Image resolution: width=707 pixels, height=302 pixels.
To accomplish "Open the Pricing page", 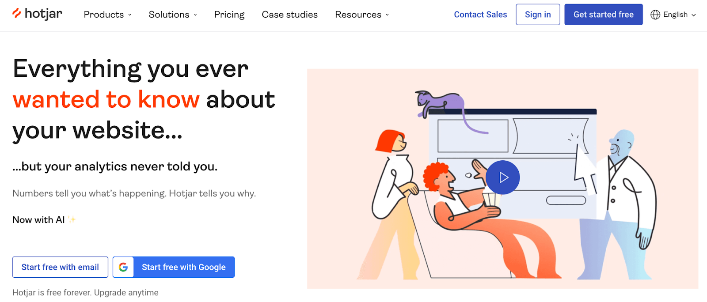I will point(229,14).
